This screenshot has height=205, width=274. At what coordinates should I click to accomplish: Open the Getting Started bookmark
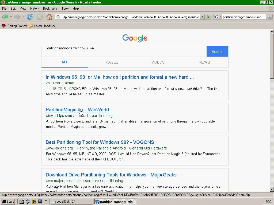pyautogui.click(x=14, y=26)
